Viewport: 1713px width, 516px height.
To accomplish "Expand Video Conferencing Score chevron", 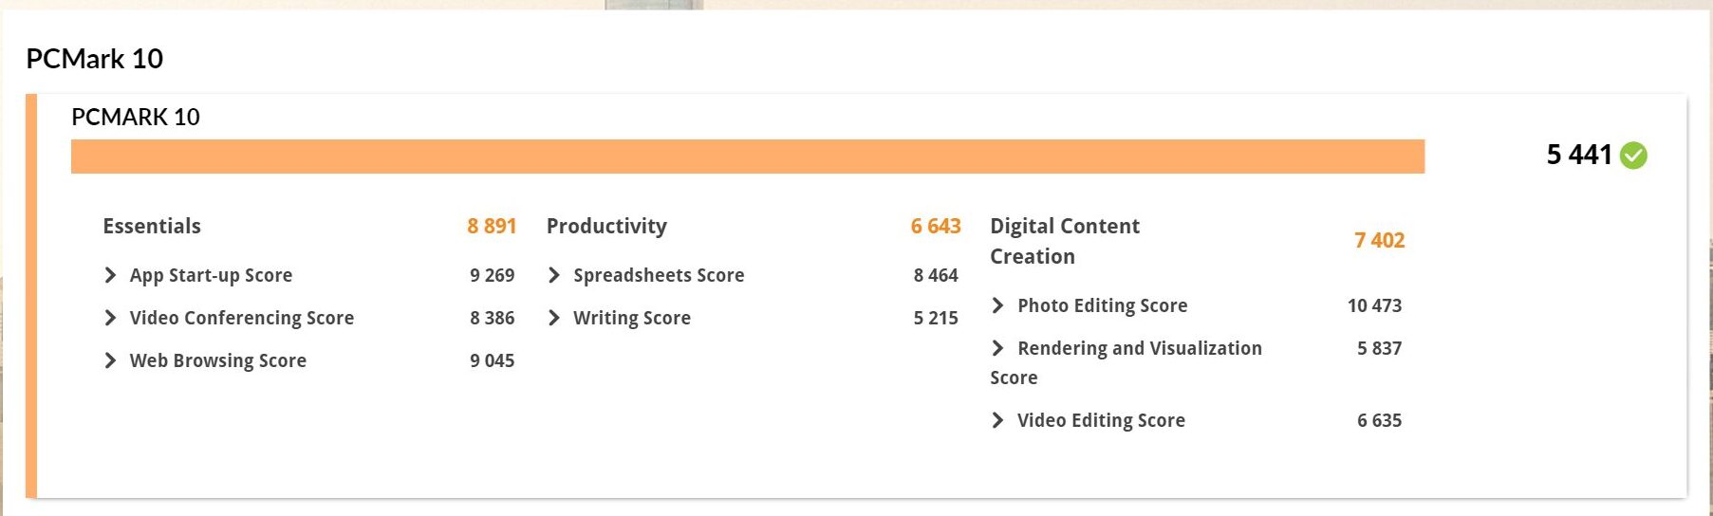I will pos(110,318).
